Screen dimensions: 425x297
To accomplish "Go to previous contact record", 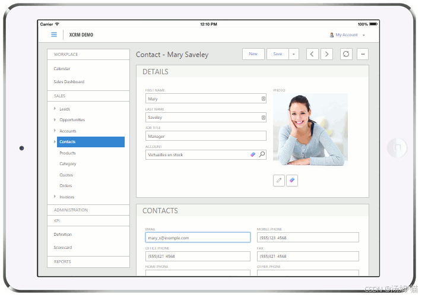I will 312,54.
